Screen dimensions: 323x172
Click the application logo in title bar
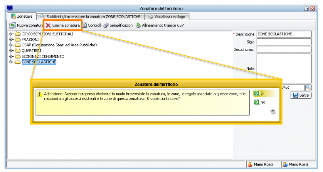pos(10,8)
